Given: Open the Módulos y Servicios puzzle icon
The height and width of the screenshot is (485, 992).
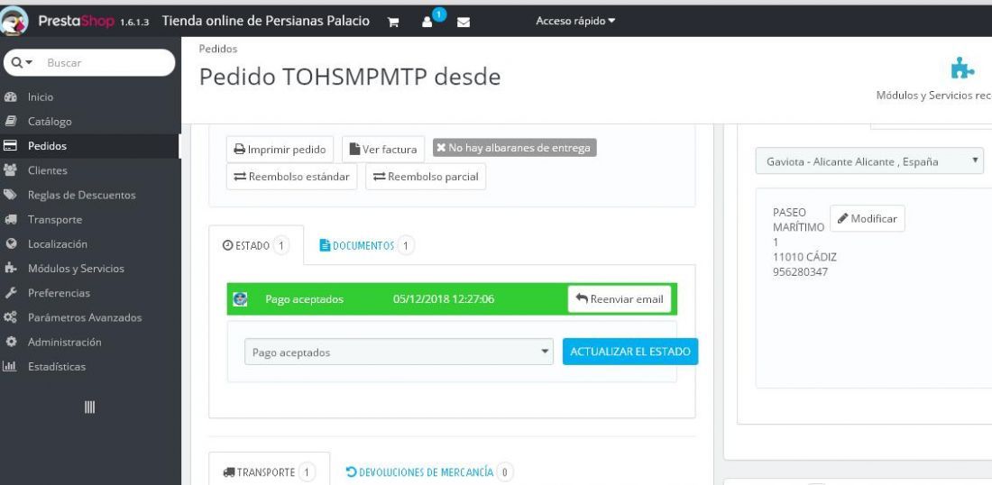Looking at the screenshot, I should [x=962, y=68].
